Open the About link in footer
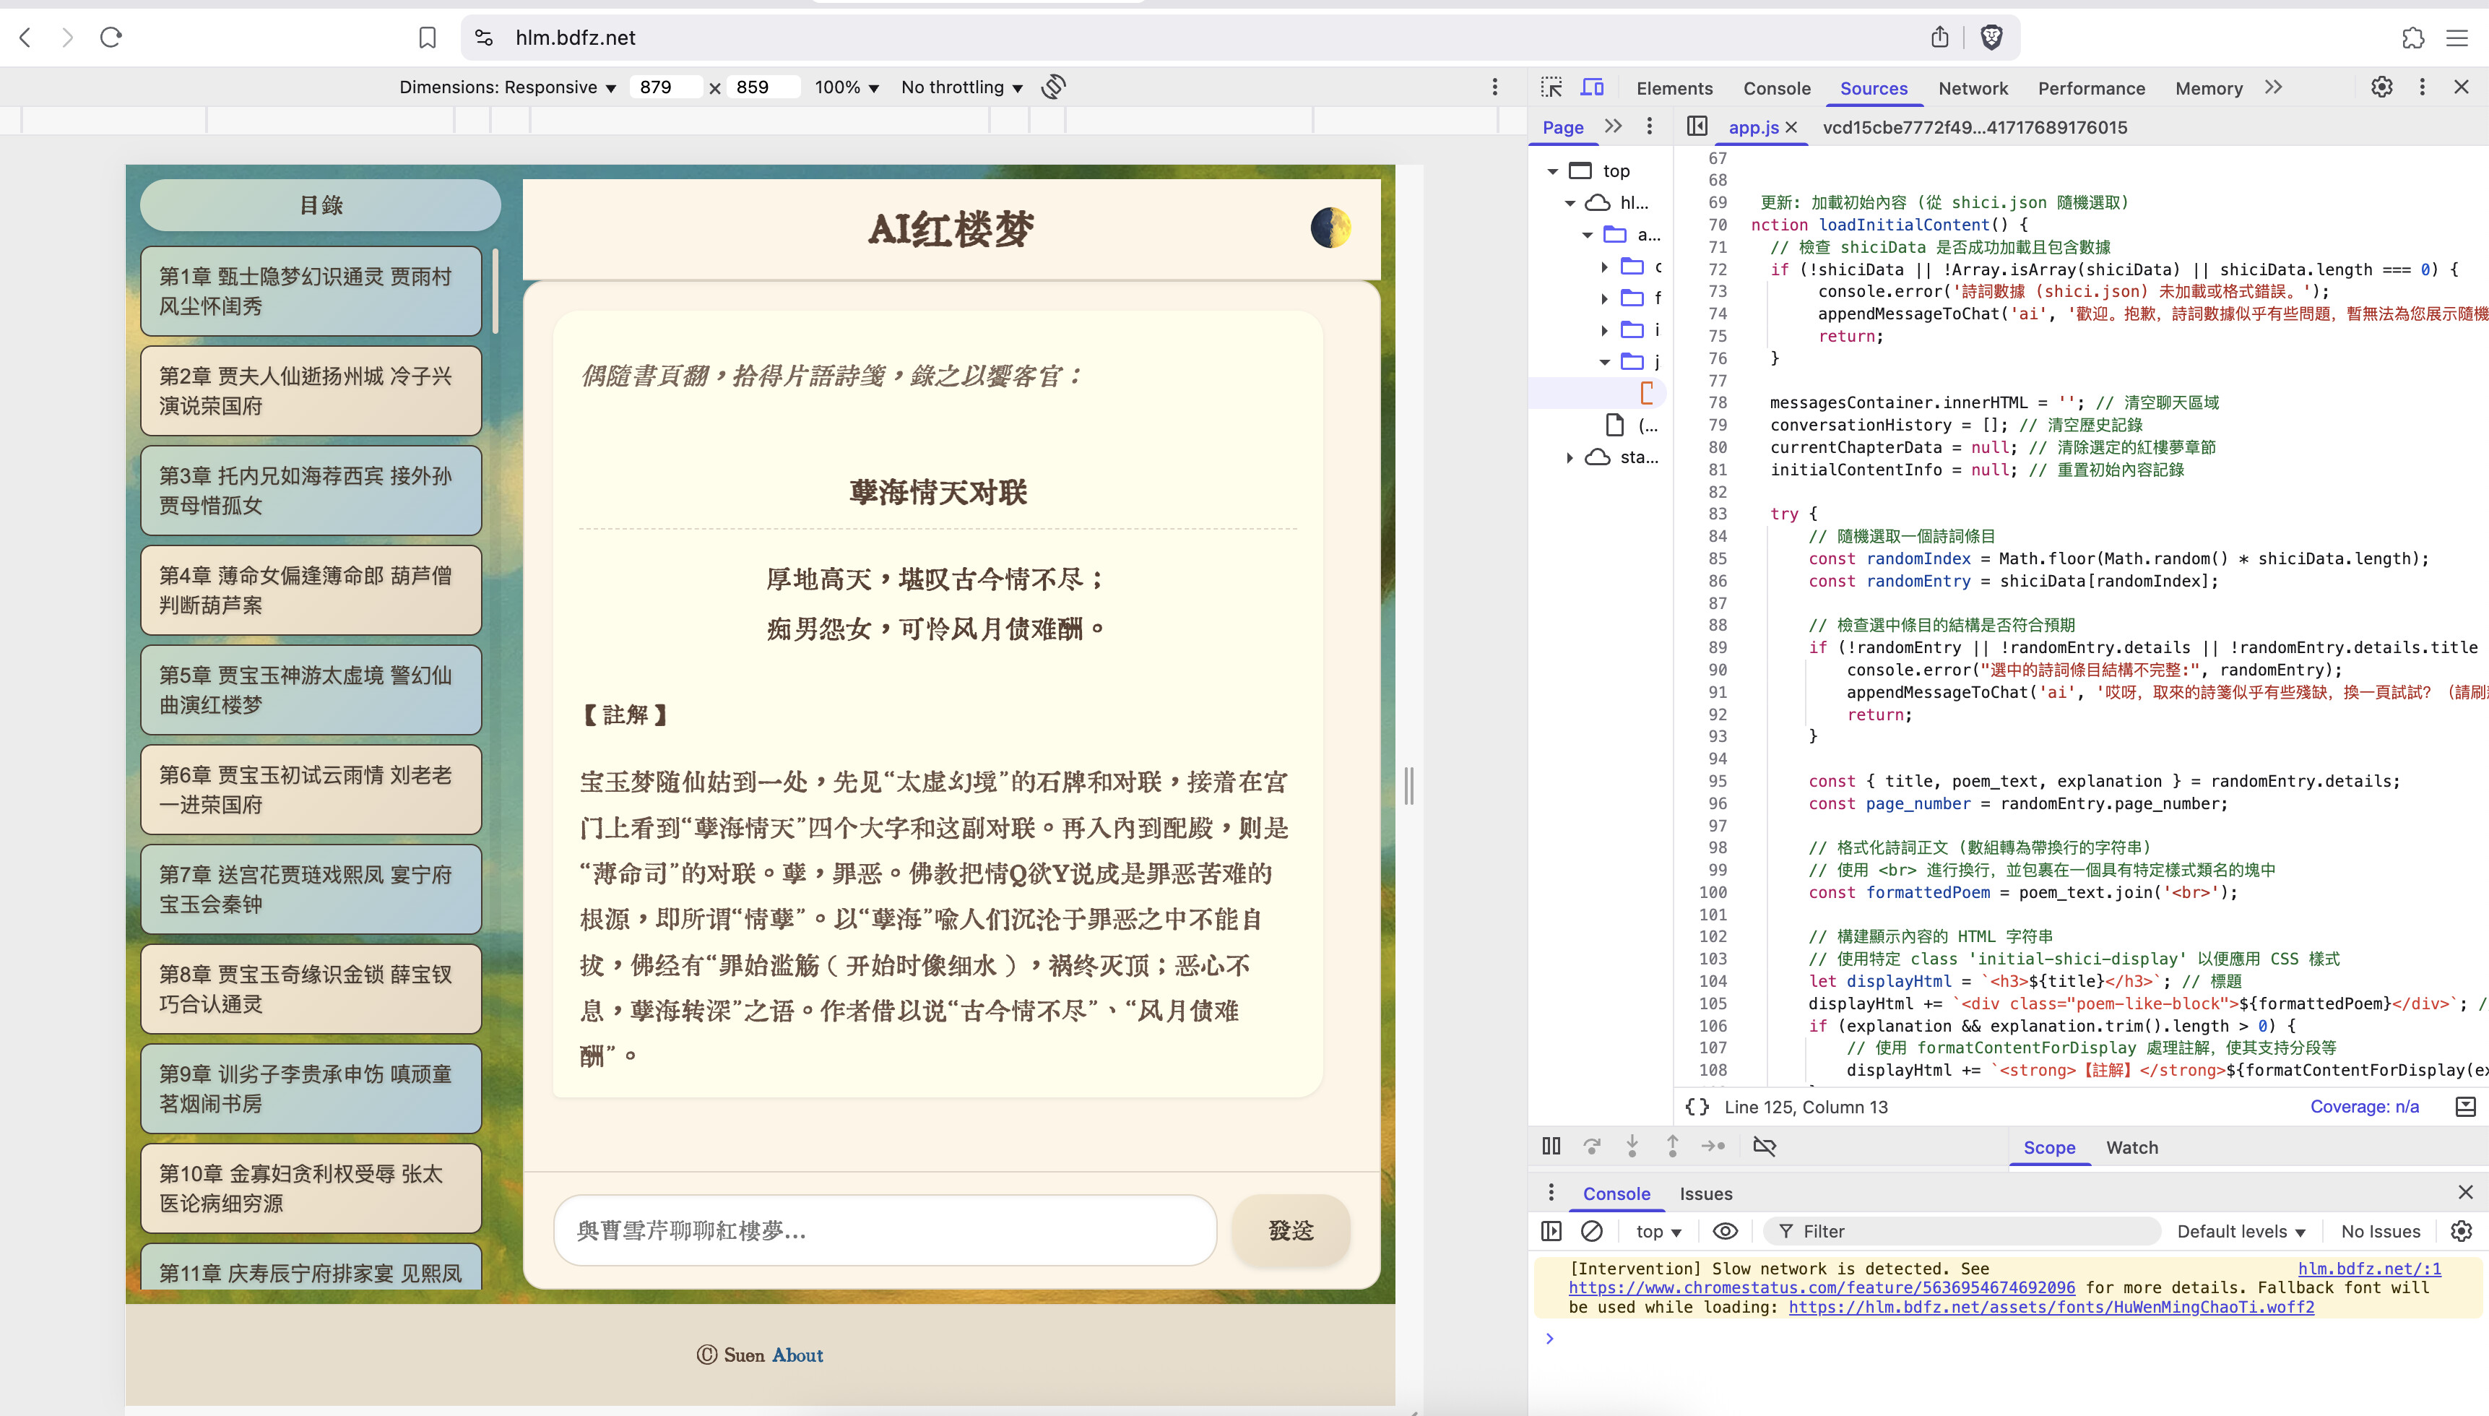 point(797,1355)
